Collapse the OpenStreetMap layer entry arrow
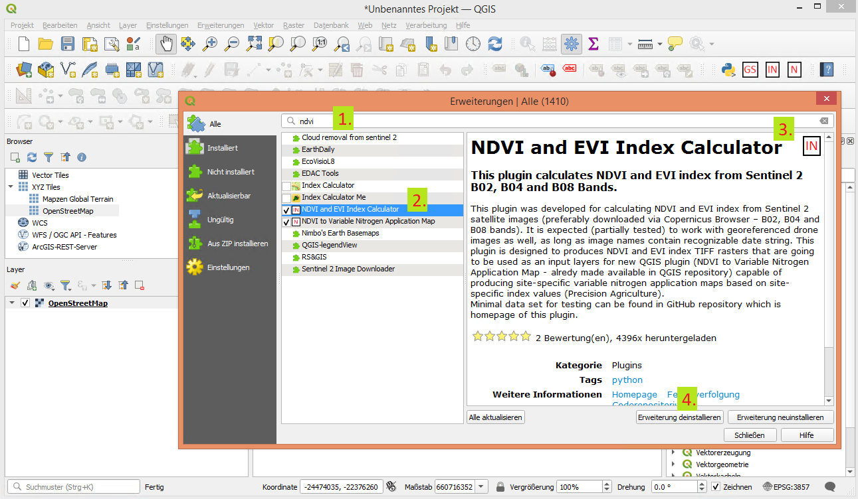Viewport: 858px width, 499px height. (x=11, y=303)
